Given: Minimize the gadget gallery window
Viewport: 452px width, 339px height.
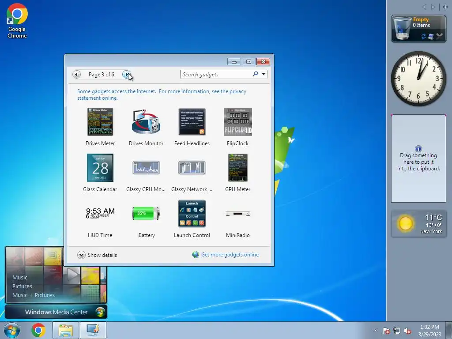Looking at the screenshot, I should click(x=234, y=61).
